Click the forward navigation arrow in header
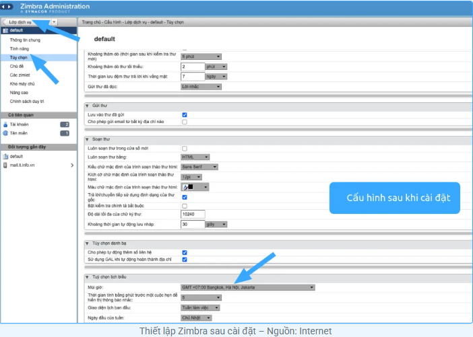This screenshot has width=473, height=337. [9, 7]
